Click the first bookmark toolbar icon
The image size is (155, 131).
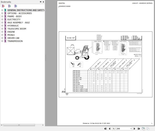tap(3, 6)
